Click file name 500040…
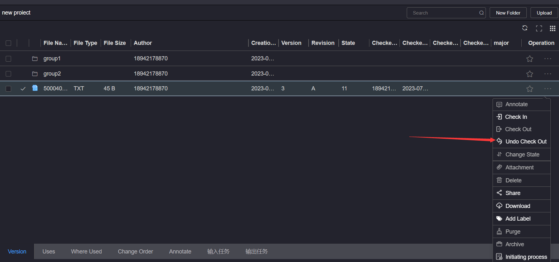The image size is (559, 262). [55, 88]
